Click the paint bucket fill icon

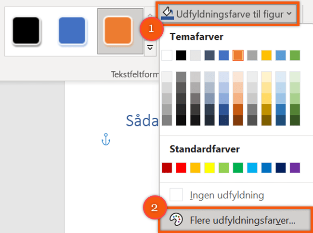[x=167, y=13]
